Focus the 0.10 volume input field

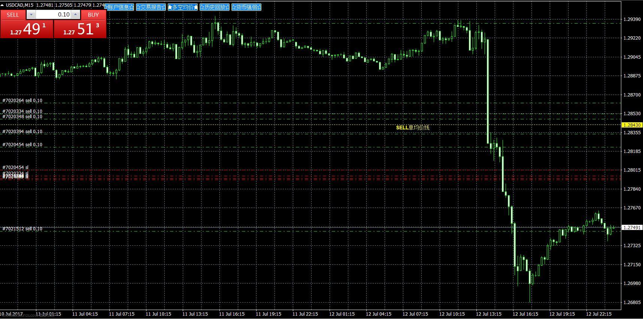(x=53, y=15)
